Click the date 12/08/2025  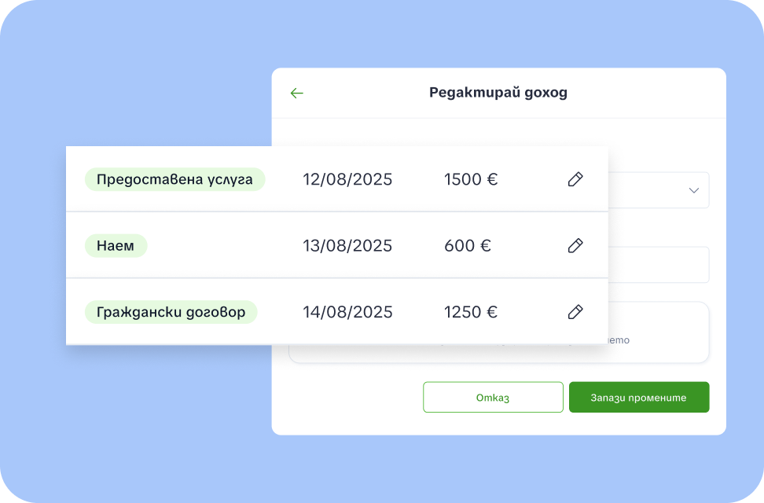click(x=348, y=179)
